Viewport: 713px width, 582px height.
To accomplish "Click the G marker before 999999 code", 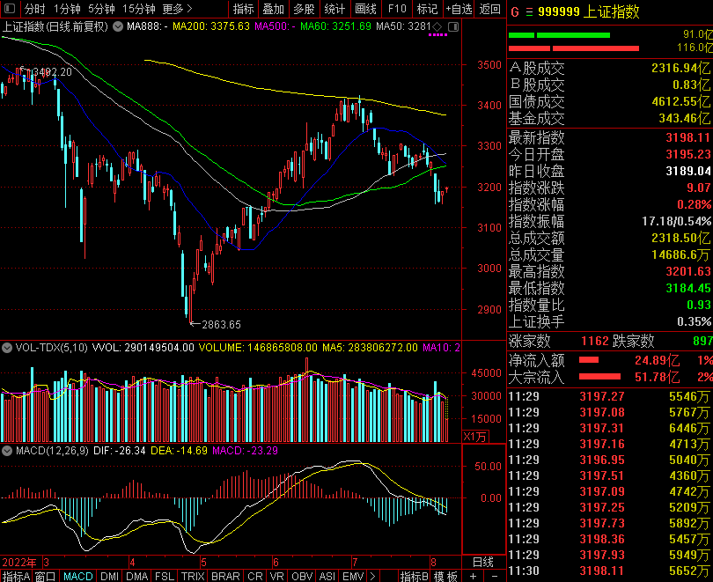I will (x=515, y=12).
